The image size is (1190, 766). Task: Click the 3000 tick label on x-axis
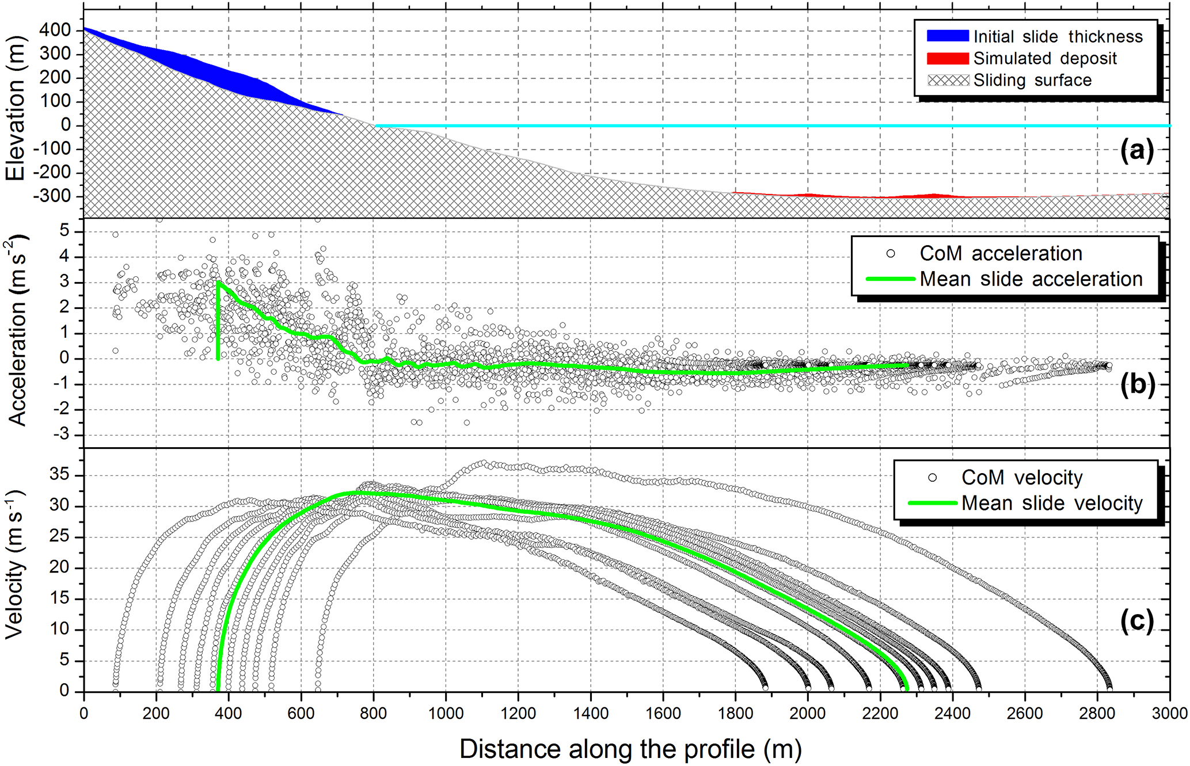coord(1169,714)
